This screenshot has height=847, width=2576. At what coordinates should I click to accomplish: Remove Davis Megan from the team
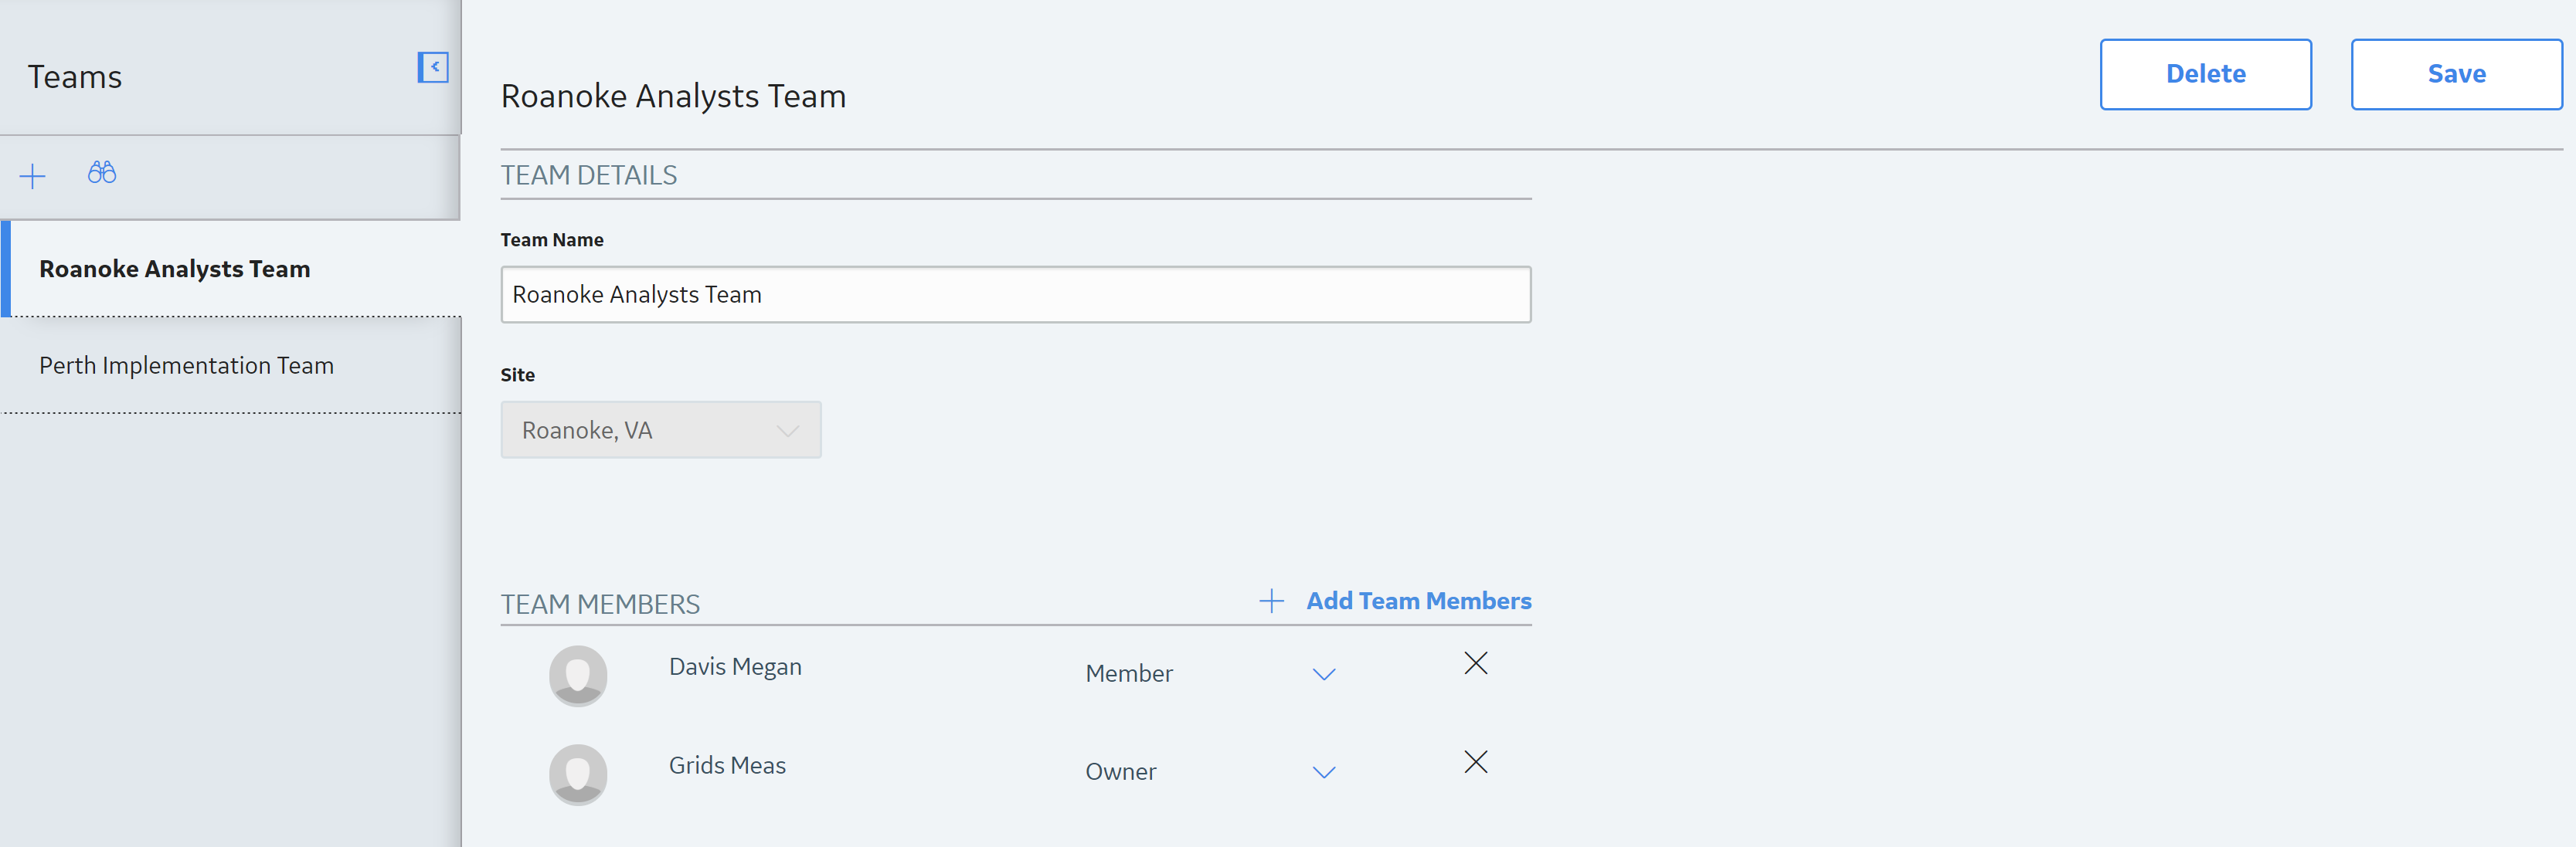[1475, 663]
